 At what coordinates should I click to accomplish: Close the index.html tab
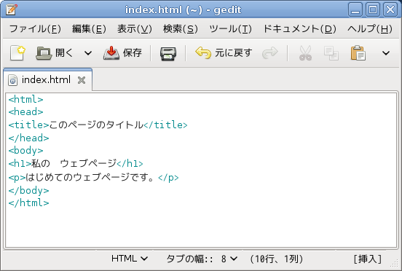[82, 80]
